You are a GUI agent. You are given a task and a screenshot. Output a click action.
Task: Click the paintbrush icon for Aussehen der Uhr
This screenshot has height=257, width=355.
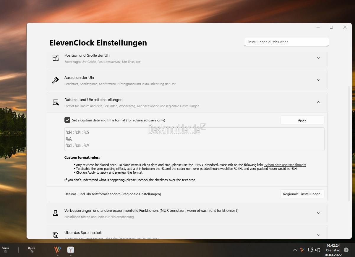point(56,80)
